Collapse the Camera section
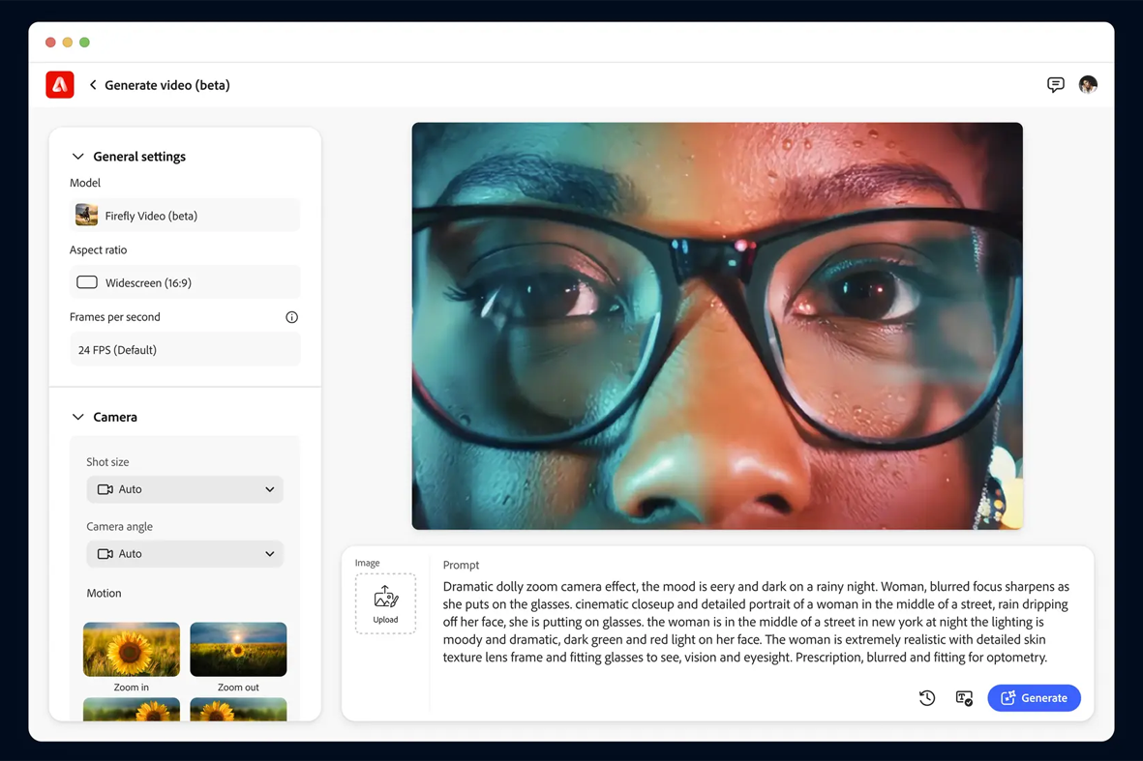 pyautogui.click(x=77, y=416)
